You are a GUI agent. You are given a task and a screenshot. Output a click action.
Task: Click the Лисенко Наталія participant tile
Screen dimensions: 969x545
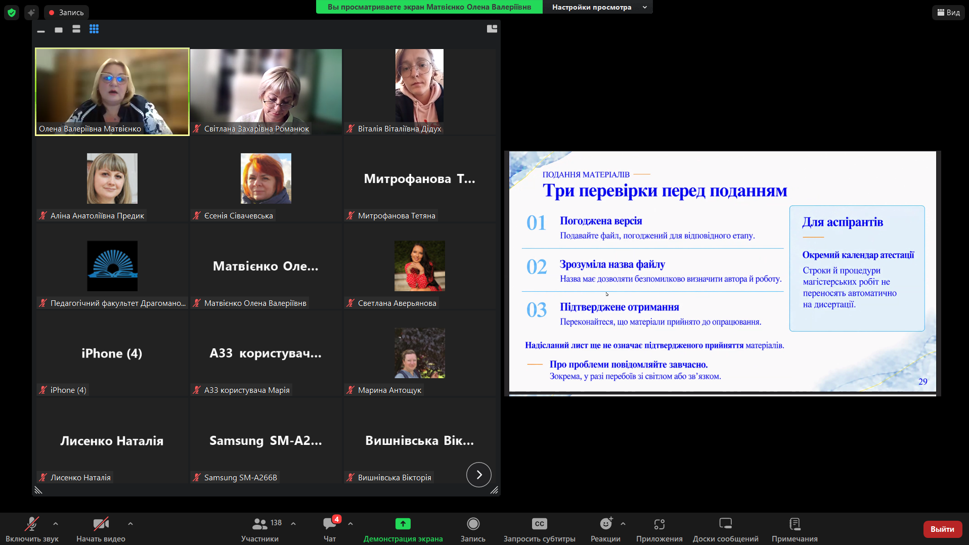coord(112,440)
